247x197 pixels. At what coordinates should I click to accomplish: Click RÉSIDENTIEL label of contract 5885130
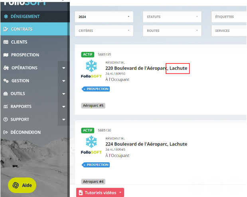(115, 139)
